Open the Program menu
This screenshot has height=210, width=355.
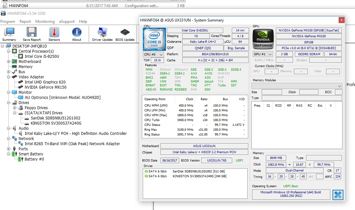pos(8,22)
